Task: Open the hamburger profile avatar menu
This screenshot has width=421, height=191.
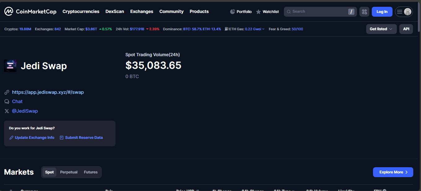Action: click(x=404, y=12)
